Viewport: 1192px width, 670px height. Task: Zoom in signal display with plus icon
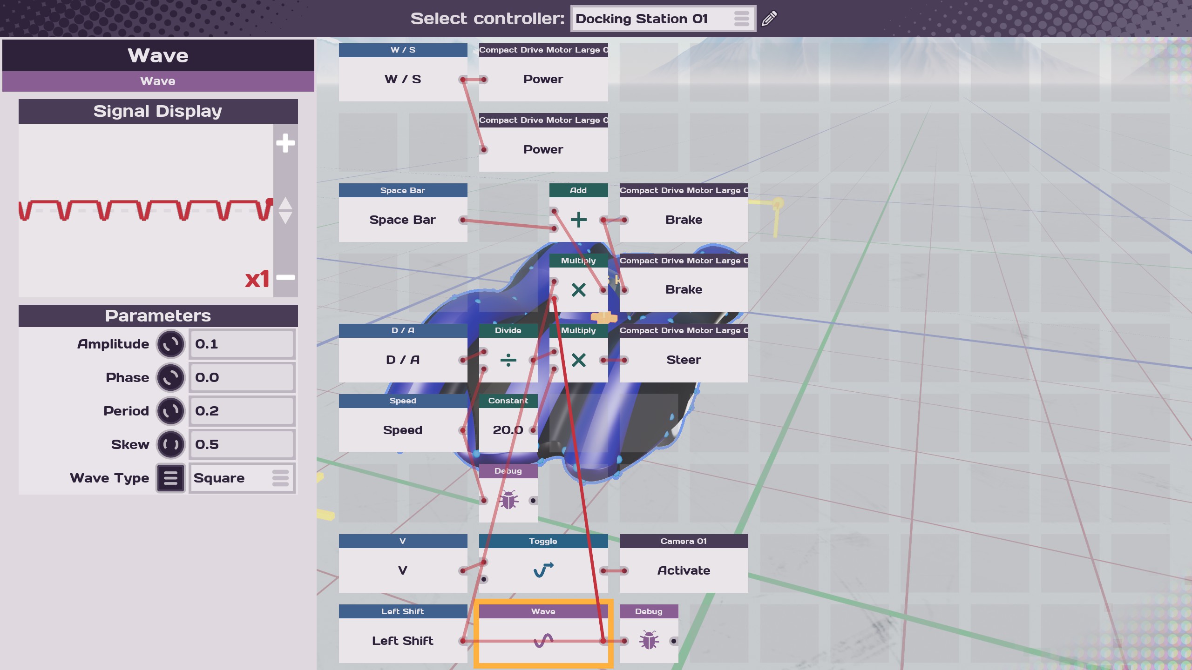tap(285, 143)
